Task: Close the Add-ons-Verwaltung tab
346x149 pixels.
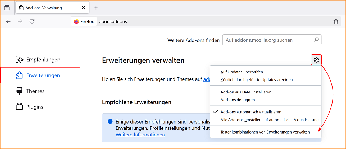Action: pos(83,8)
